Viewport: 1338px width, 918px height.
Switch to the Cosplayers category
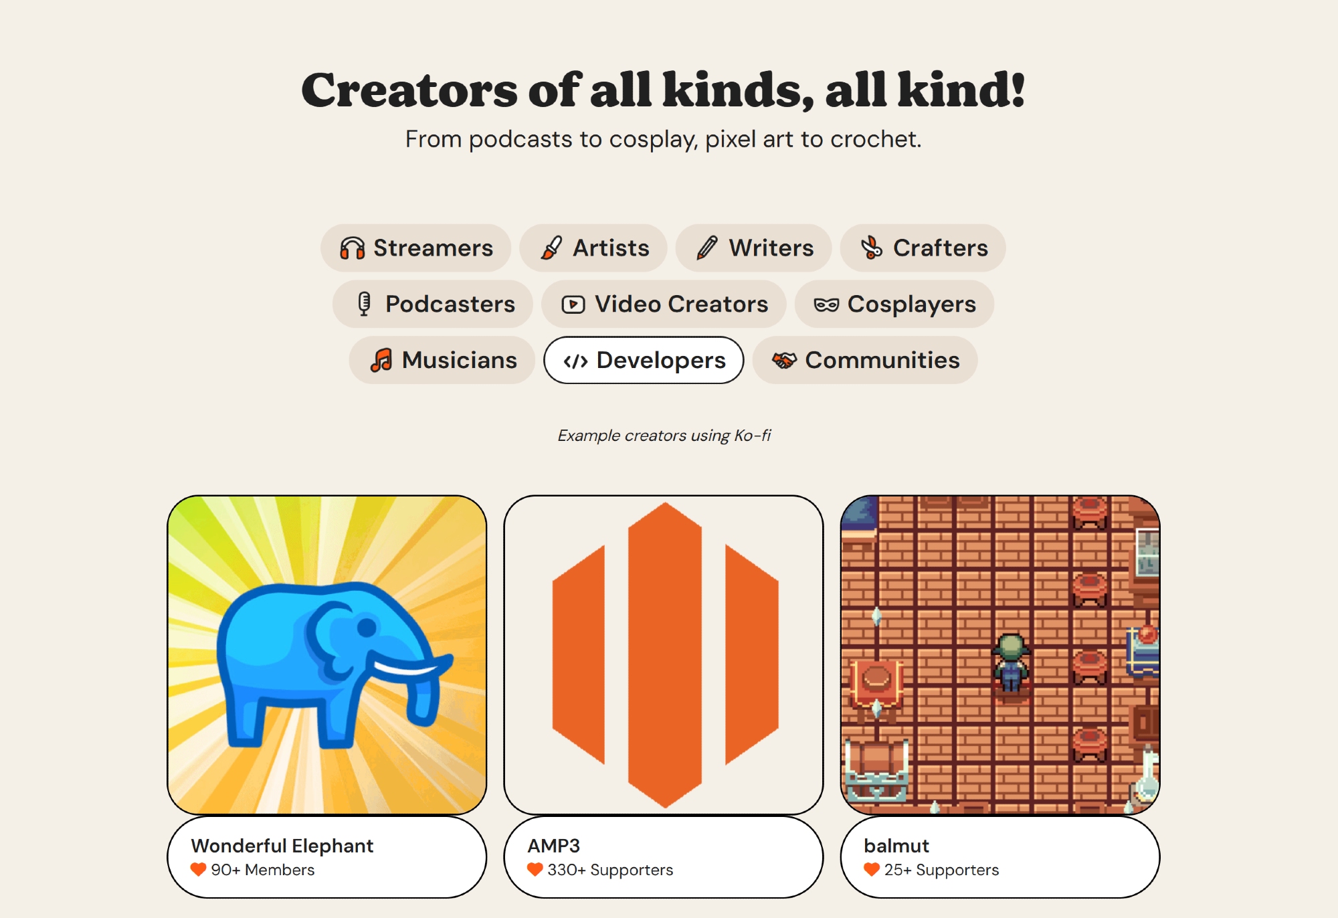[894, 304]
